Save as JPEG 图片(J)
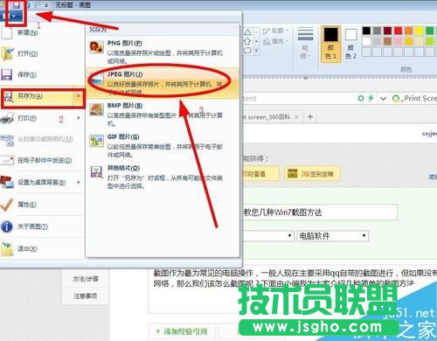 coord(163,83)
